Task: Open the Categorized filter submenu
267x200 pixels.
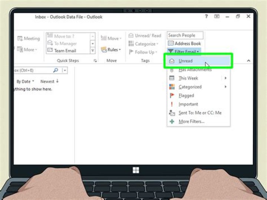Action: (x=198, y=87)
